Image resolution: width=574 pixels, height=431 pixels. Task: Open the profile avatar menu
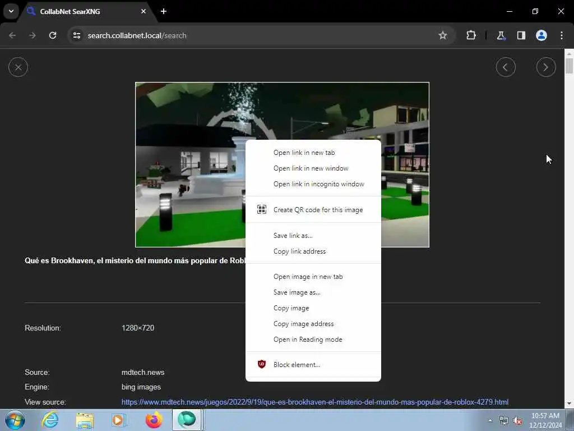541,35
